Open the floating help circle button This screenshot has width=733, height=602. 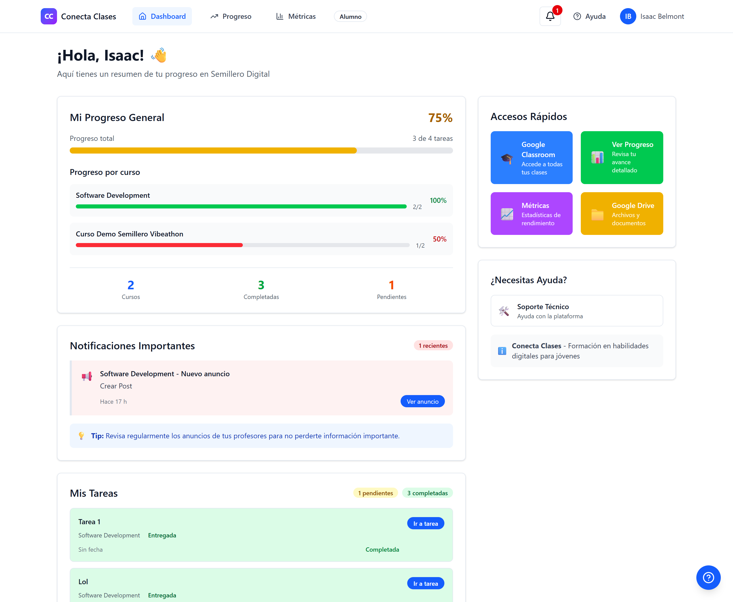(x=708, y=577)
